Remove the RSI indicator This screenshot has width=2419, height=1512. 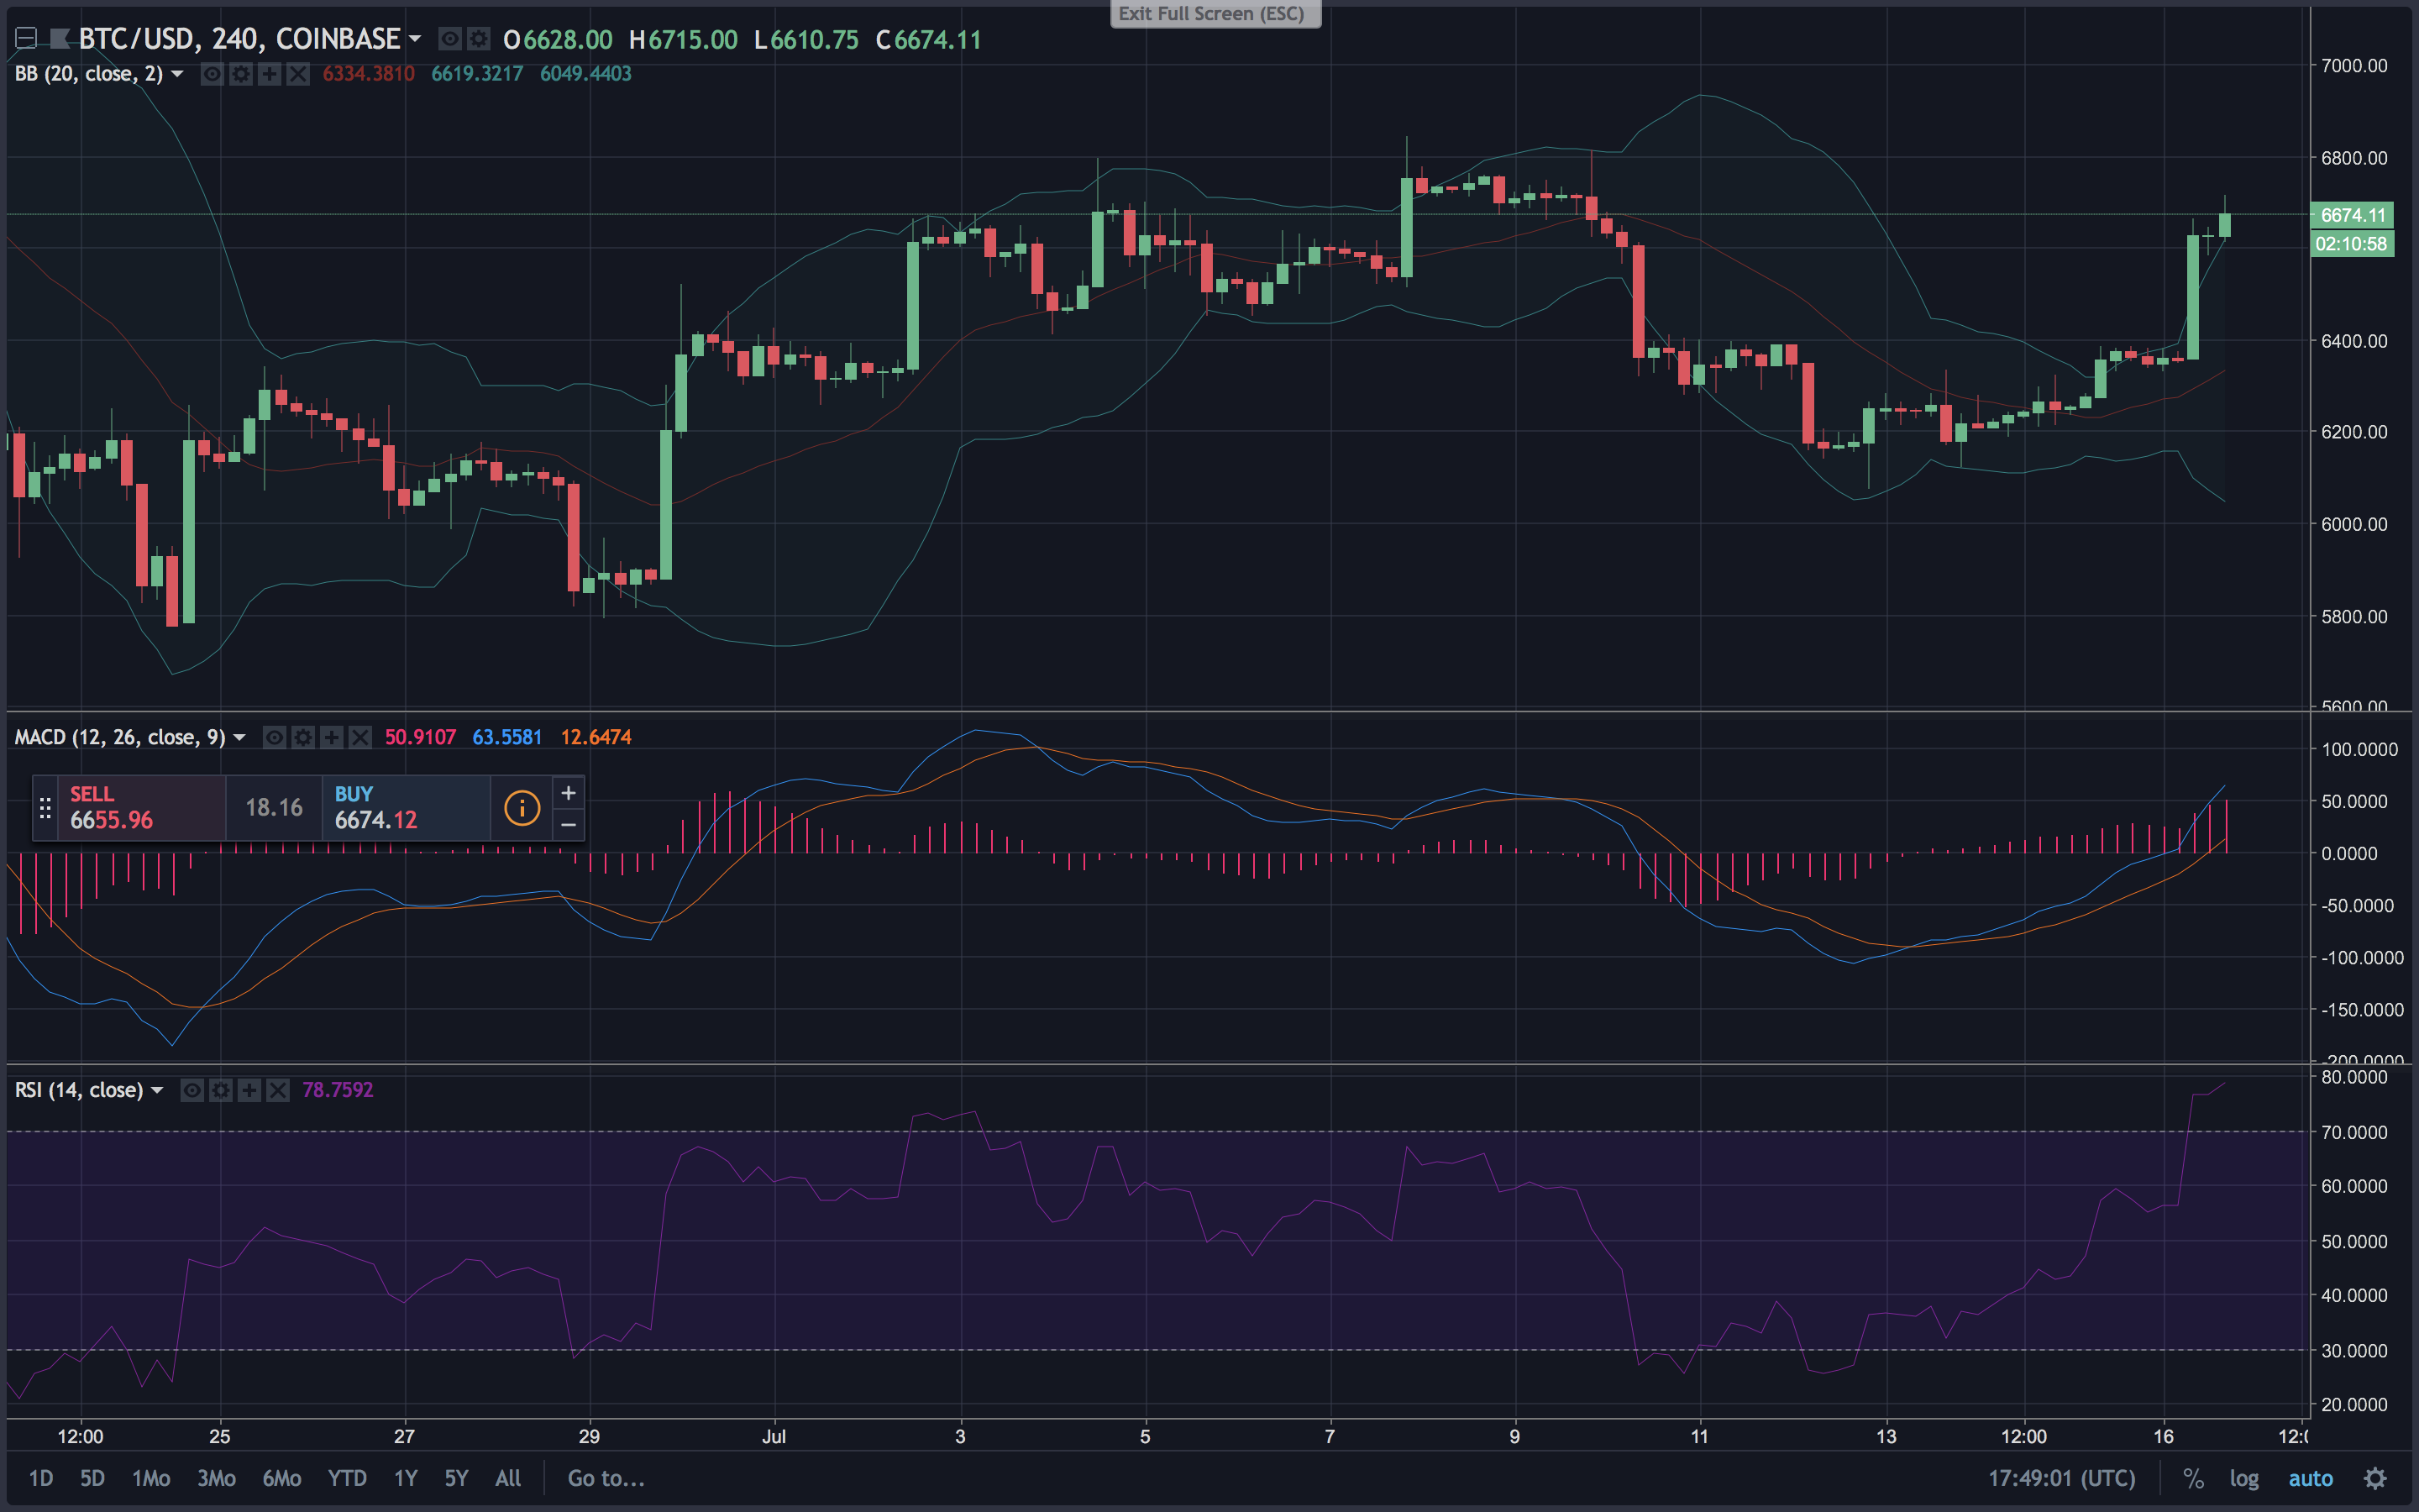click(278, 1090)
